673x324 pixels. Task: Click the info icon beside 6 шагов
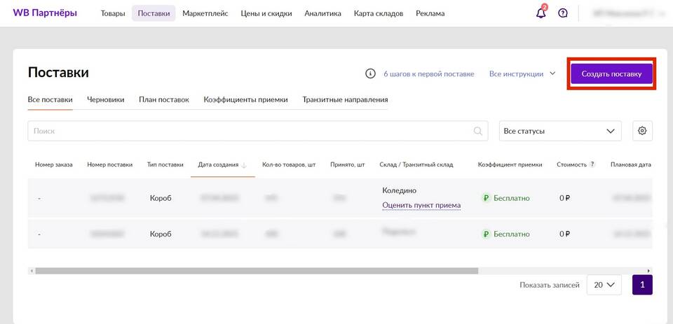click(x=370, y=73)
